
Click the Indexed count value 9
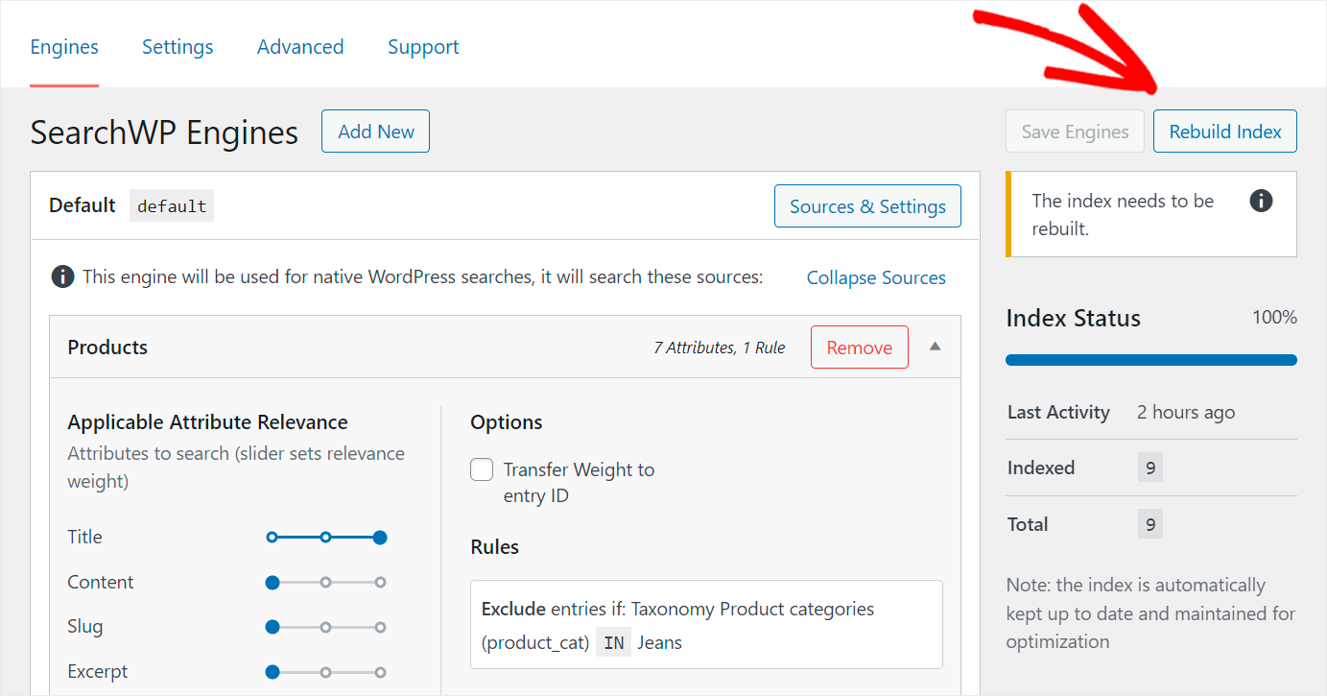pos(1150,468)
